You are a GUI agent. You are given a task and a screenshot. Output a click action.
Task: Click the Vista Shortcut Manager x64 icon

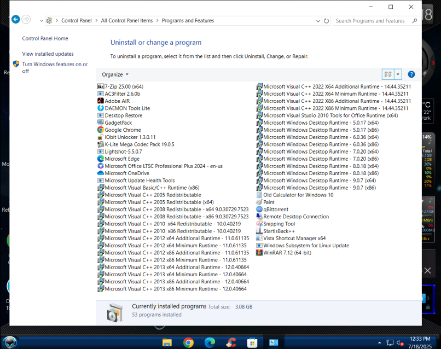click(x=259, y=238)
